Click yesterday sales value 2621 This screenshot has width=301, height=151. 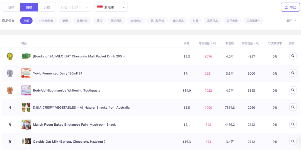[208, 74]
